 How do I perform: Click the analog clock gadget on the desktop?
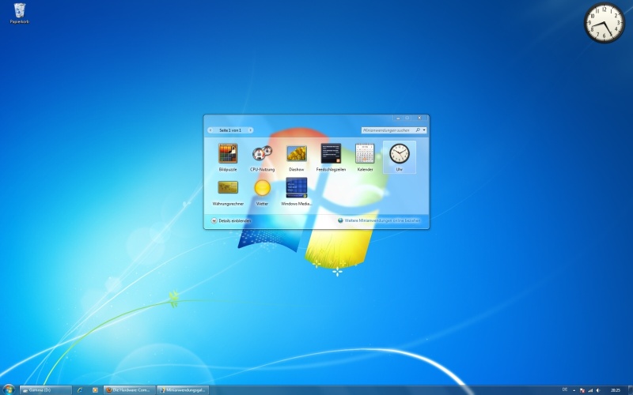(x=604, y=23)
